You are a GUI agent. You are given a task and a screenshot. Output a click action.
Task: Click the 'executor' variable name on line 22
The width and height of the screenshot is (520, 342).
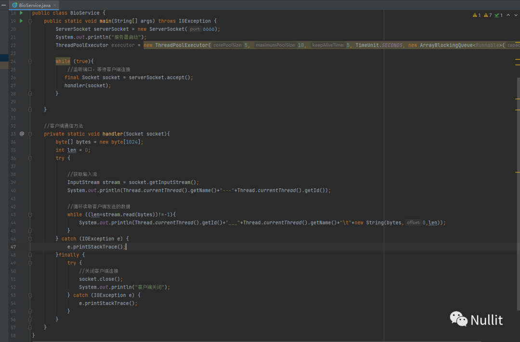(x=123, y=45)
